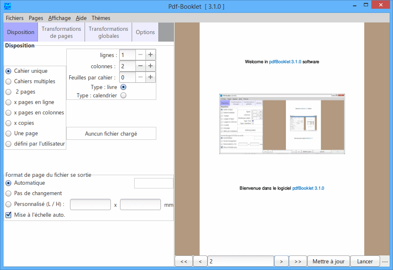
Task: Select Une page radio option
Action: (x=8, y=134)
